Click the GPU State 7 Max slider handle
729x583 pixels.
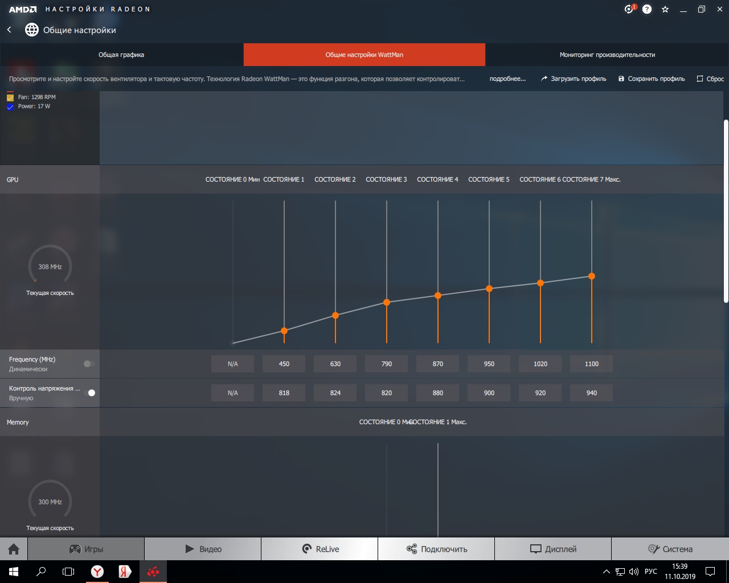592,276
